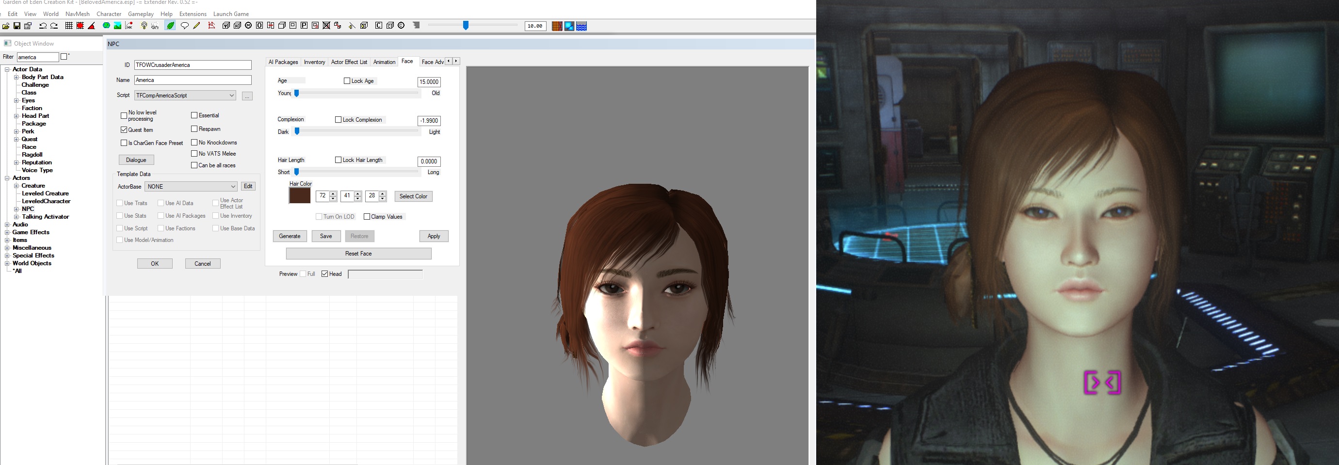1339x465 pixels.
Task: Switch to the Inventory tab
Action: (314, 62)
